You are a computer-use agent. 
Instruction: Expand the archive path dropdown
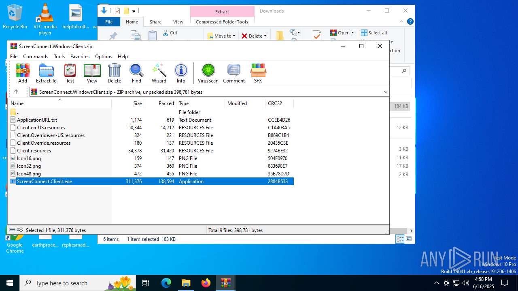[x=385, y=92]
